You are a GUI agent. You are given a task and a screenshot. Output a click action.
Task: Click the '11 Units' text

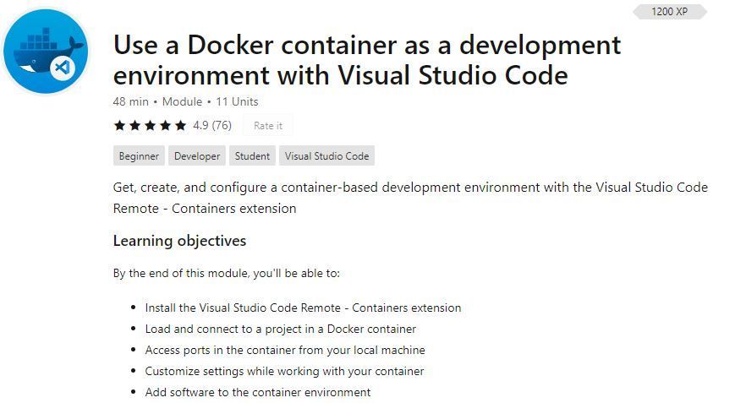237,101
